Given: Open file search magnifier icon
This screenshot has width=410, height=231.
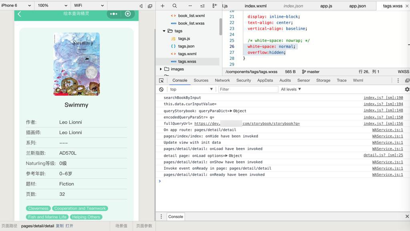Looking at the screenshot, I should [x=175, y=6].
